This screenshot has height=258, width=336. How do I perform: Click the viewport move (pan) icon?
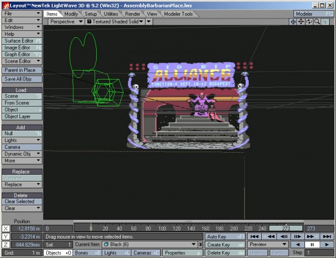301,22
